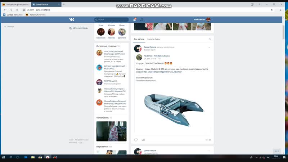Open 'ВСЕ ДО 1000 ВЕЛИКИЙ НОВГОРОД' page

(x=114, y=67)
